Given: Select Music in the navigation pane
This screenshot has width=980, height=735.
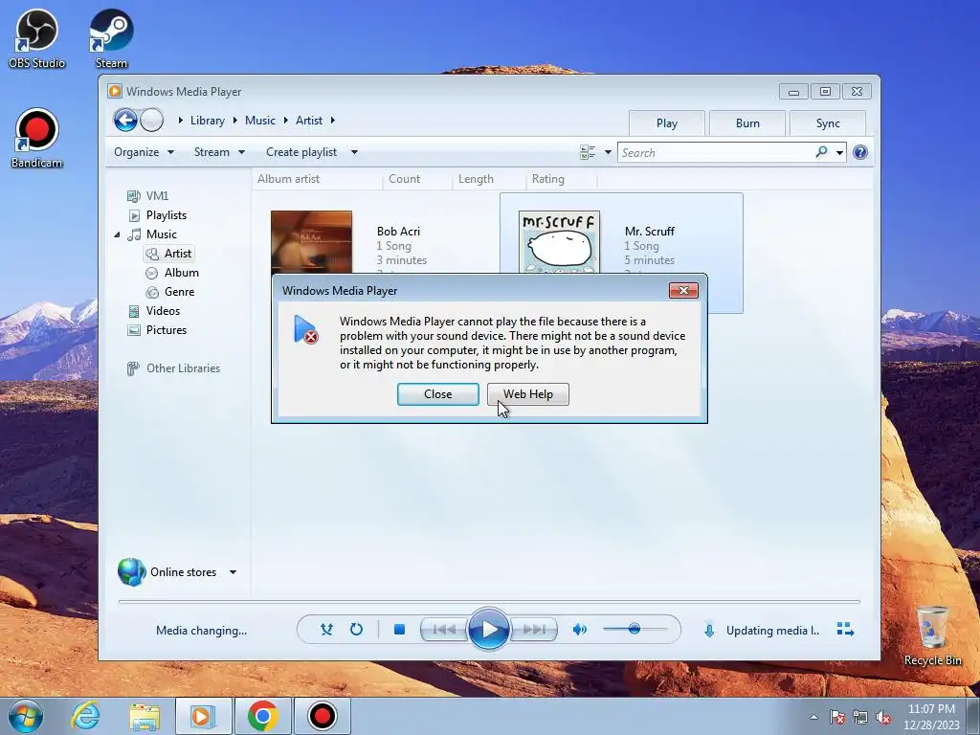Looking at the screenshot, I should tap(161, 234).
